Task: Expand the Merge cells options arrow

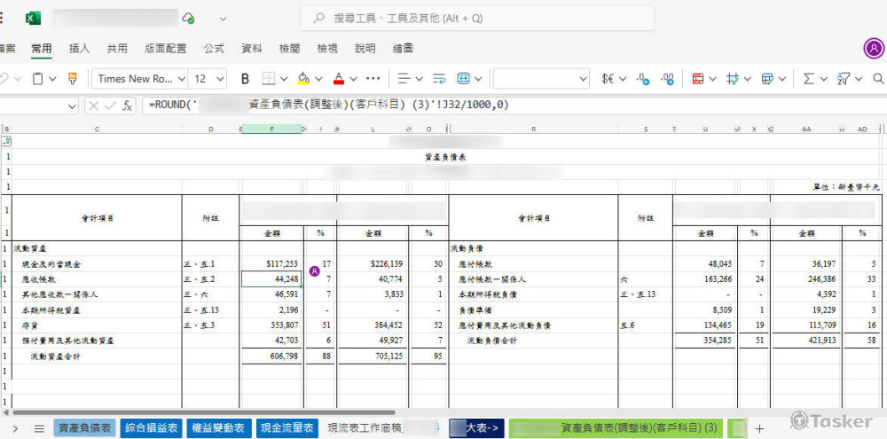Action: pyautogui.click(x=478, y=79)
